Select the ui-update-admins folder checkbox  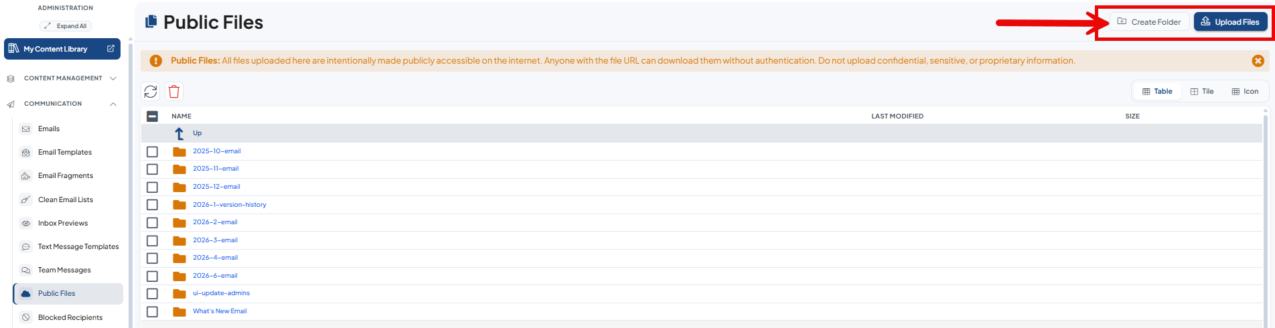click(x=152, y=294)
